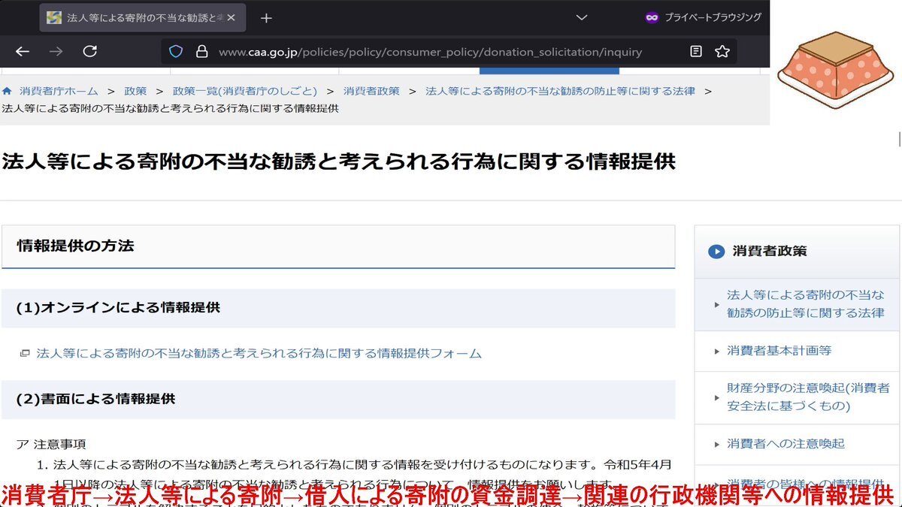Image resolution: width=902 pixels, height=507 pixels.
Task: Open 政策 breadcrumb link
Action: (135, 91)
